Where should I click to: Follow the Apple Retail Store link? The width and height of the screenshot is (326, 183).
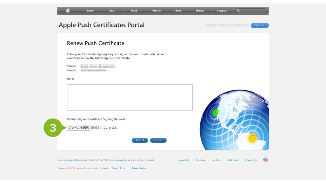(127, 160)
